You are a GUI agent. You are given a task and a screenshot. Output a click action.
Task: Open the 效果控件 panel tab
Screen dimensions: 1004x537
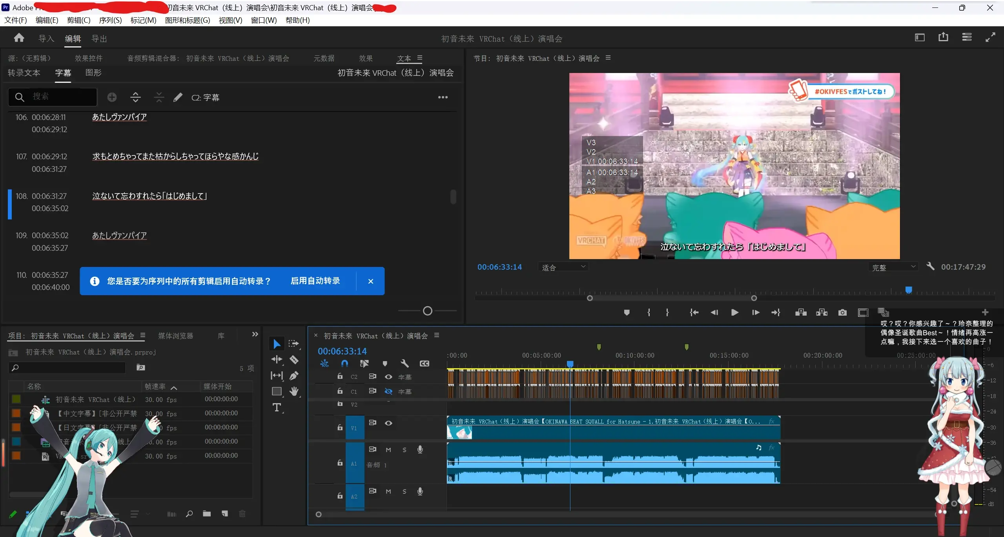(x=89, y=58)
